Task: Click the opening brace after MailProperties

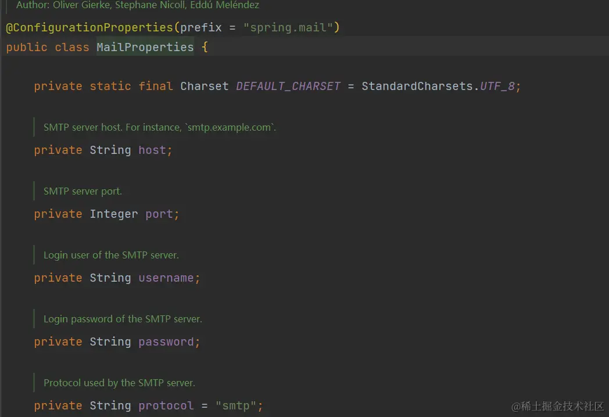Action: pos(205,48)
